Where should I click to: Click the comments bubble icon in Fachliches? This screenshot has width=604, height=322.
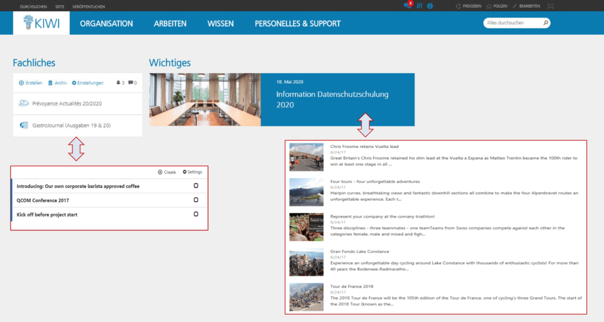tap(130, 83)
